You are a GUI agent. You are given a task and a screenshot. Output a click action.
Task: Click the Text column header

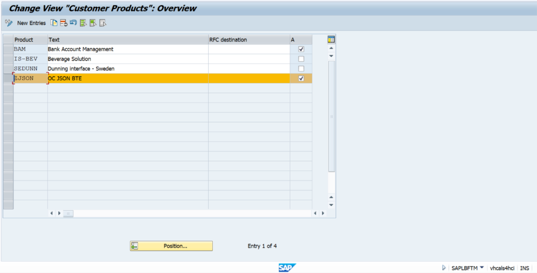coord(127,40)
